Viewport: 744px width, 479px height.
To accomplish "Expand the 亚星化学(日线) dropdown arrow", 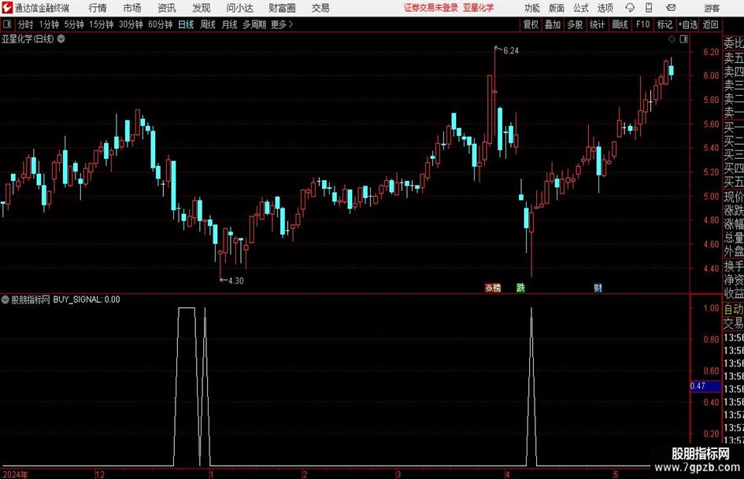I will pyautogui.click(x=61, y=39).
